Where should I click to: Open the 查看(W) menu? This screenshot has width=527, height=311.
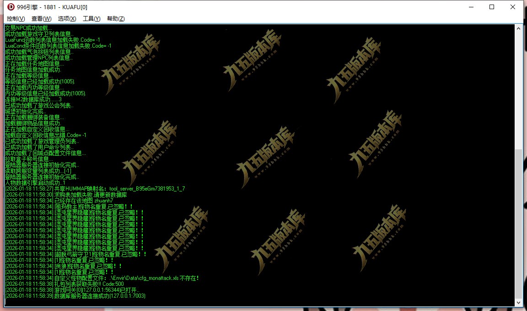pyautogui.click(x=41, y=18)
